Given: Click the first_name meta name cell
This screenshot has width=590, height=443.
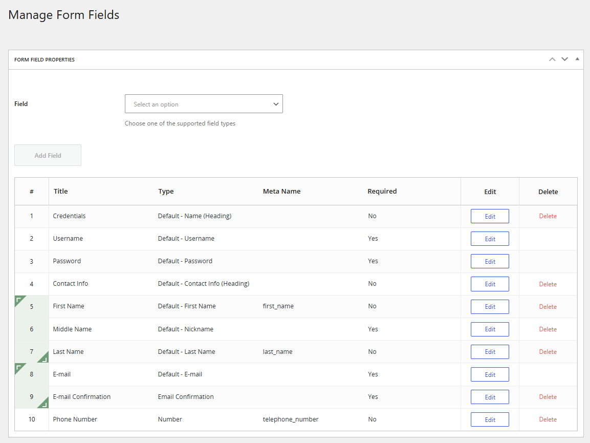Looking at the screenshot, I should point(278,306).
